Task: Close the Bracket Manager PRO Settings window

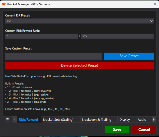Action: click(x=155, y=4)
